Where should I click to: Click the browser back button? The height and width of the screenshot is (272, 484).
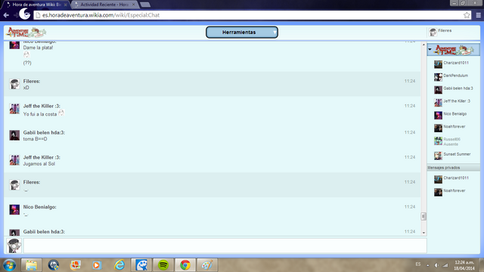coord(6,15)
